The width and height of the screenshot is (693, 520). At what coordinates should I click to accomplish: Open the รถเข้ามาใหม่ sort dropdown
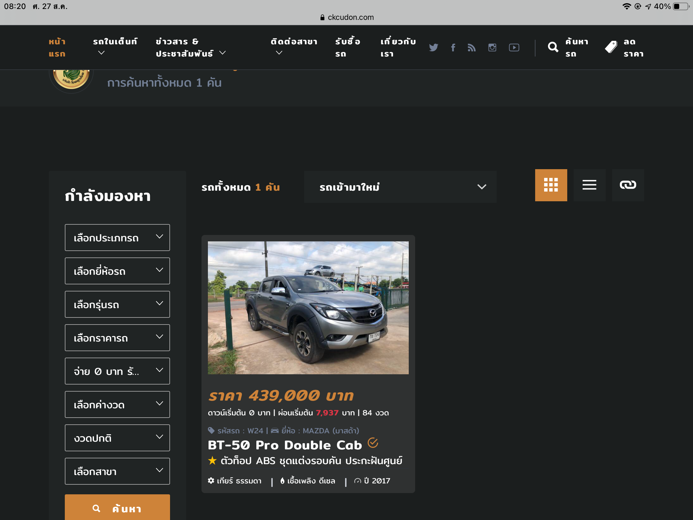(400, 187)
